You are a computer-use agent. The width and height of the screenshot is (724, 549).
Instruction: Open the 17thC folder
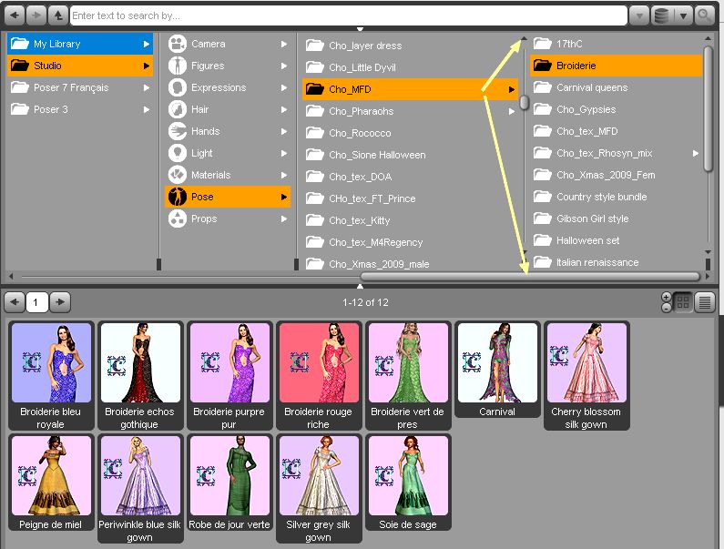[616, 44]
